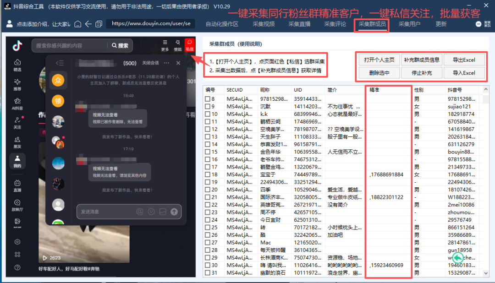Check the box for row 31
This screenshot has width=495, height=283.
click(208, 273)
